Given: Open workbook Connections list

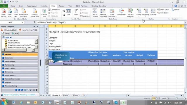Looking at the screenshot, I should (x=54, y=10).
